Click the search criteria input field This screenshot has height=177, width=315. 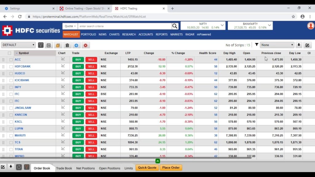[125, 26]
